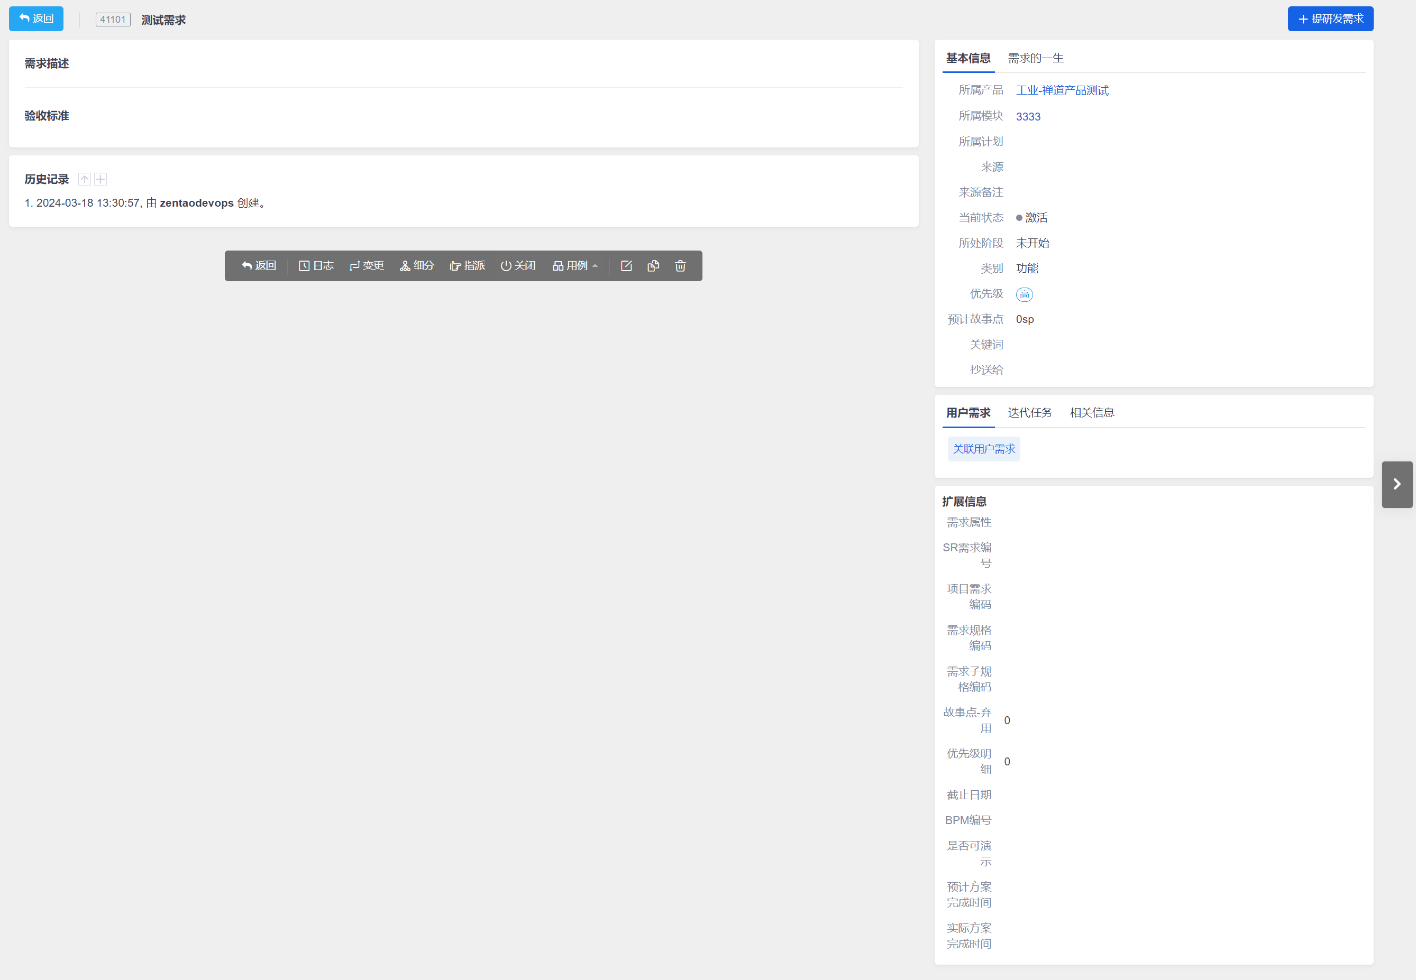Click the 变更 change action
1416x980 pixels.
coord(366,266)
